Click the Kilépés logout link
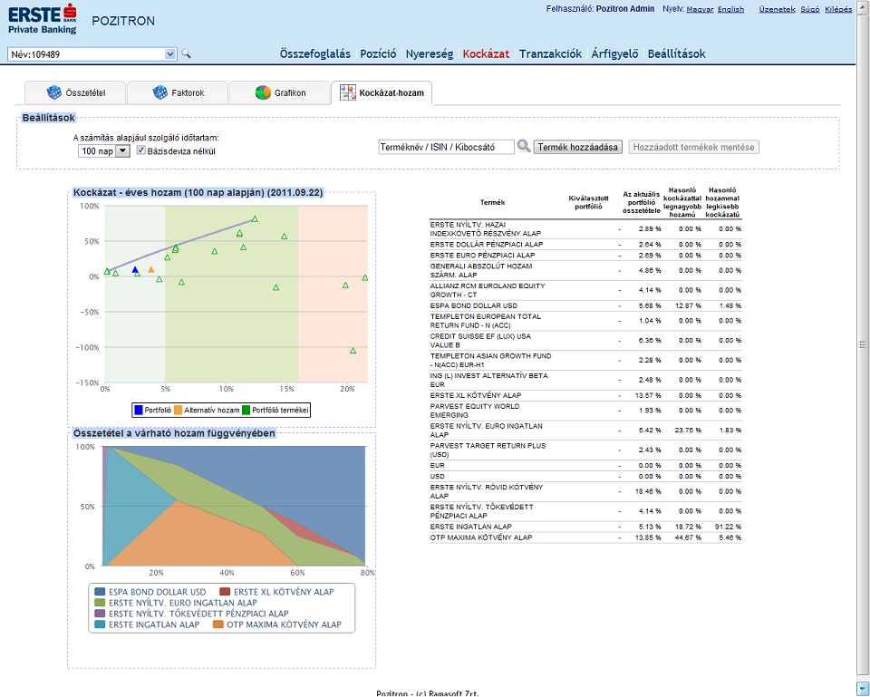Image resolution: width=870 pixels, height=697 pixels. coord(838,9)
